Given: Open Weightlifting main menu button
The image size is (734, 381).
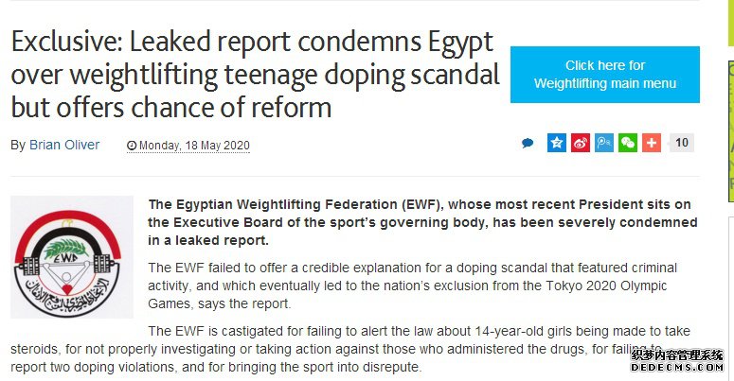Looking at the screenshot, I should (x=605, y=75).
